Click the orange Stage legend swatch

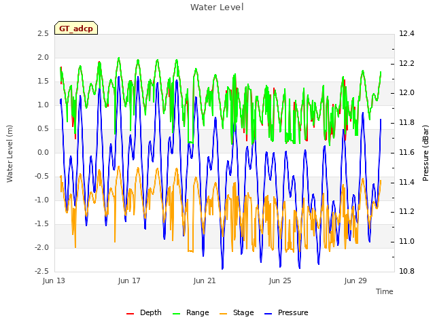223,314
